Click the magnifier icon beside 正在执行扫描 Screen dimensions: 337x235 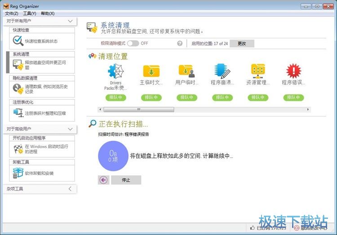[93, 124]
